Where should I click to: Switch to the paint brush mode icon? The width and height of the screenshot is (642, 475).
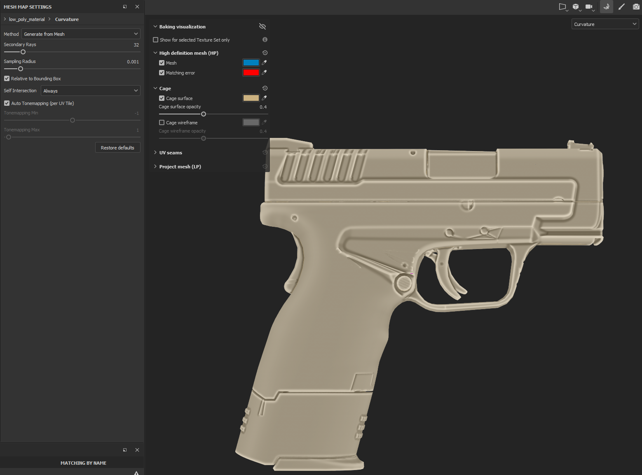point(621,7)
